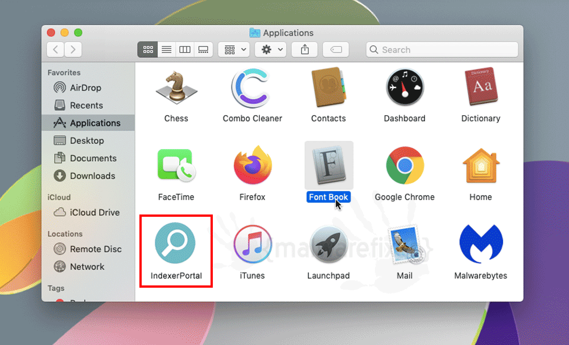Click the Launchpad name label

pos(329,276)
